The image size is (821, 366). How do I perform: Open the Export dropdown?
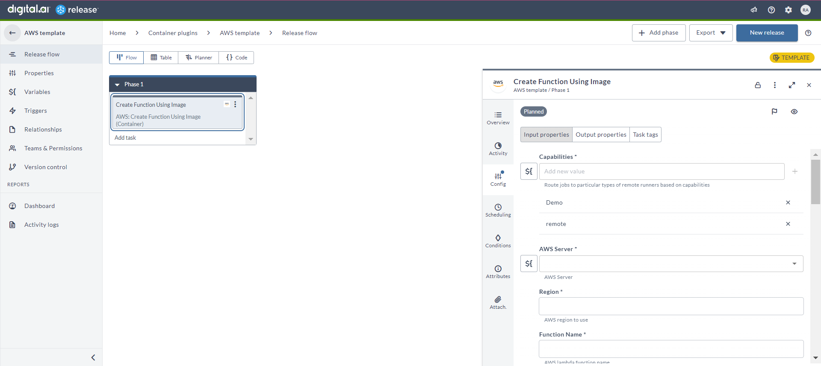click(x=711, y=33)
